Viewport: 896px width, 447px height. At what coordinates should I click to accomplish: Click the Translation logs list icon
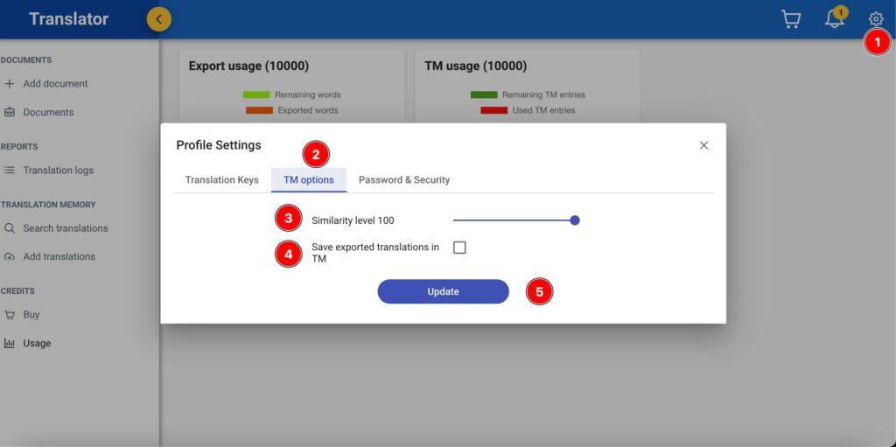tap(10, 171)
